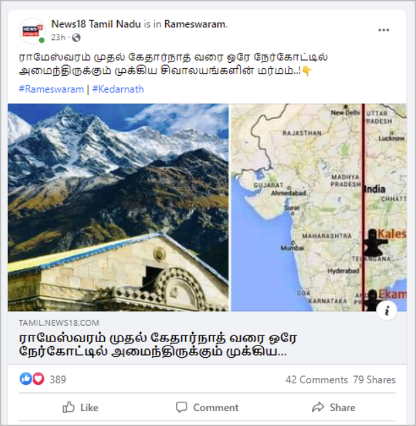The width and height of the screenshot is (416, 426).
Task: Open the three-dot post options menu
Action: 384,30
